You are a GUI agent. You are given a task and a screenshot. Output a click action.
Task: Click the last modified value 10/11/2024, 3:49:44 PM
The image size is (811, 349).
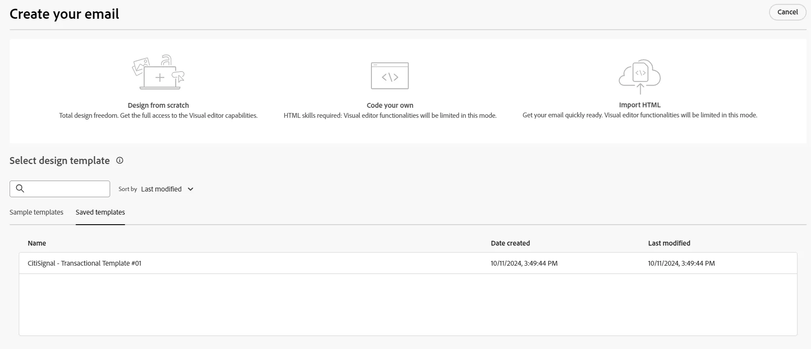click(x=681, y=263)
